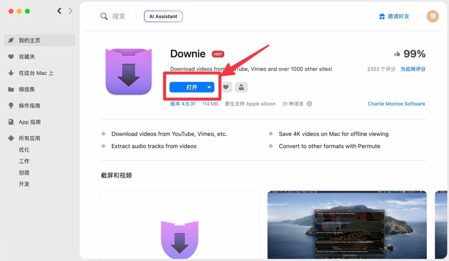The width and height of the screenshot is (449, 261).
Task: Click the 2323 个评分 rating count
Action: pos(381,69)
